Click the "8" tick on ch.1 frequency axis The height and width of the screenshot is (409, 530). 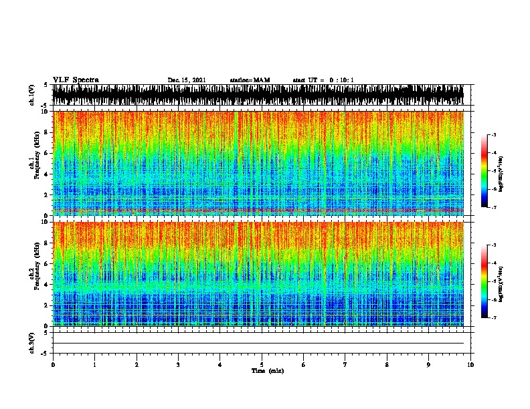click(x=46, y=132)
